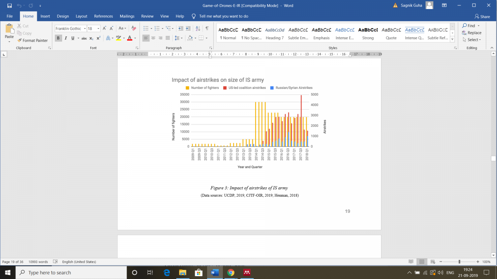
Task: Click Decrease Indent icon
Action: coord(181,29)
